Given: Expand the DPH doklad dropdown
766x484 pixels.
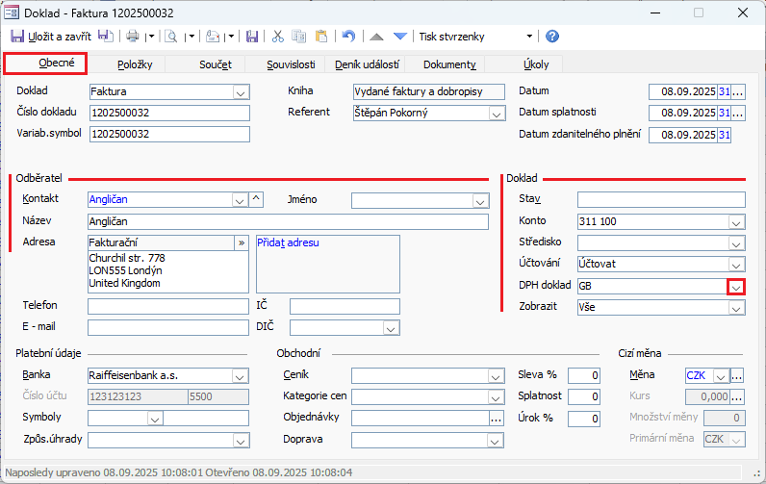Looking at the screenshot, I should click(736, 287).
